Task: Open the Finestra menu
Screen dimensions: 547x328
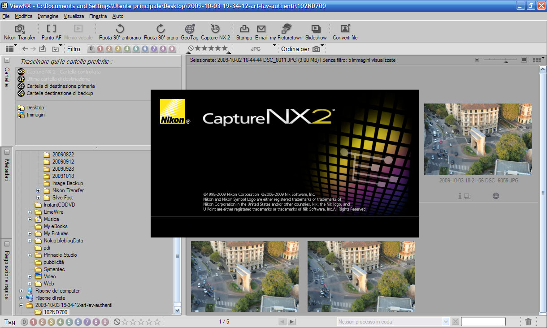Action: pyautogui.click(x=98, y=16)
